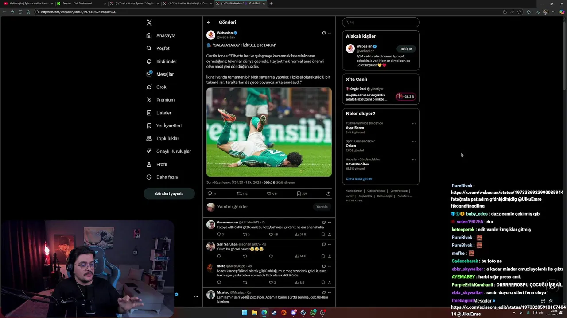This screenshot has width=567, height=318.
Task: Click the X logo in sidebar
Action: pos(149,23)
